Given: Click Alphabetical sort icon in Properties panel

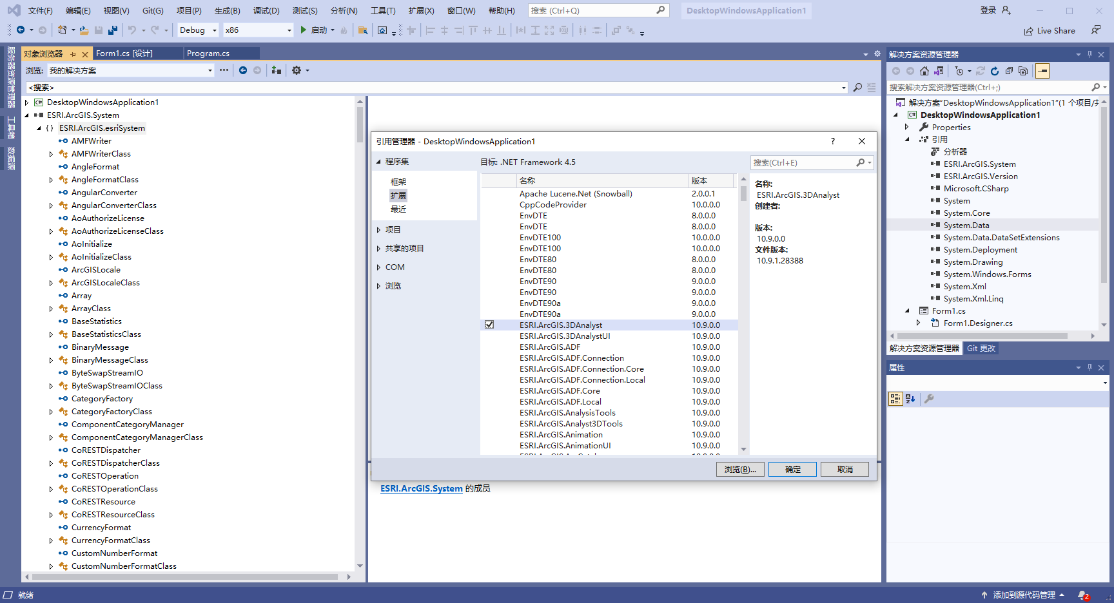Looking at the screenshot, I should tap(910, 399).
